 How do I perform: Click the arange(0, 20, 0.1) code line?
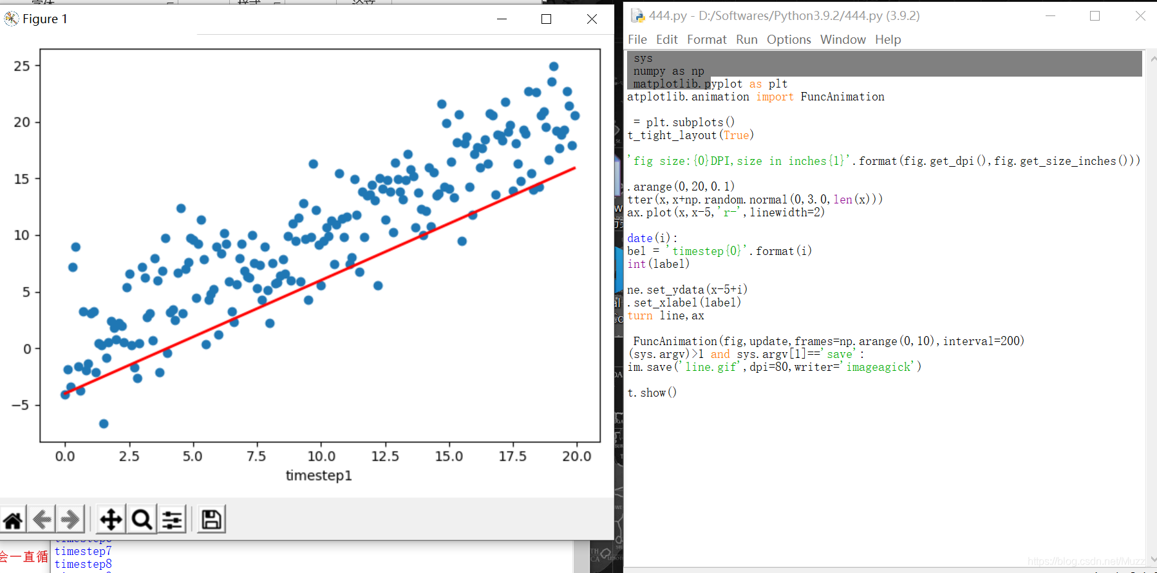[x=681, y=187]
